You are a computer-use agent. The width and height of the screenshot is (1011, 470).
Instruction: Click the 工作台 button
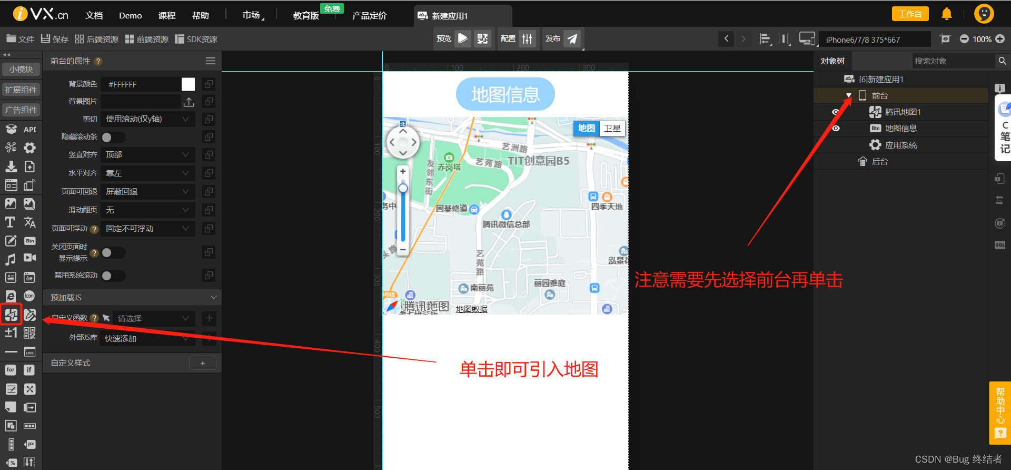pyautogui.click(x=910, y=14)
